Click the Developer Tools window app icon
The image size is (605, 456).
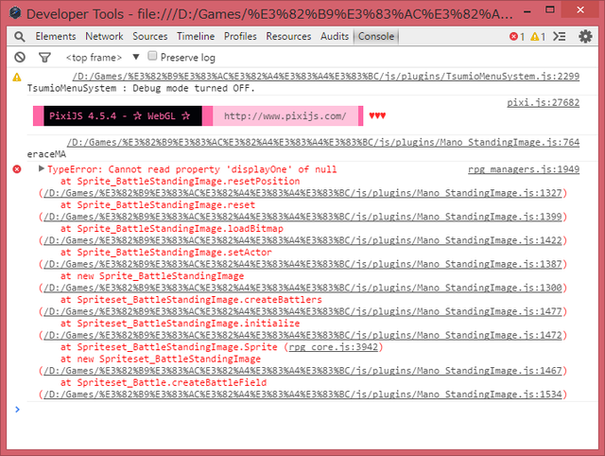click(x=15, y=12)
